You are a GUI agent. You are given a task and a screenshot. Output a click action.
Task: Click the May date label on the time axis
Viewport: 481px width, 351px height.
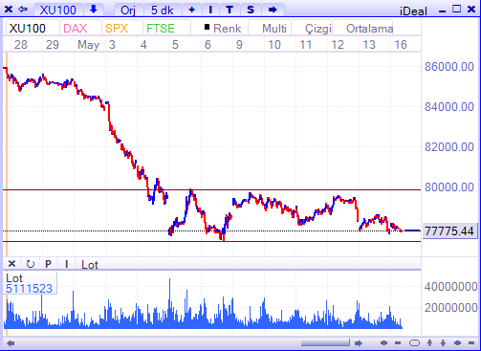(88, 45)
